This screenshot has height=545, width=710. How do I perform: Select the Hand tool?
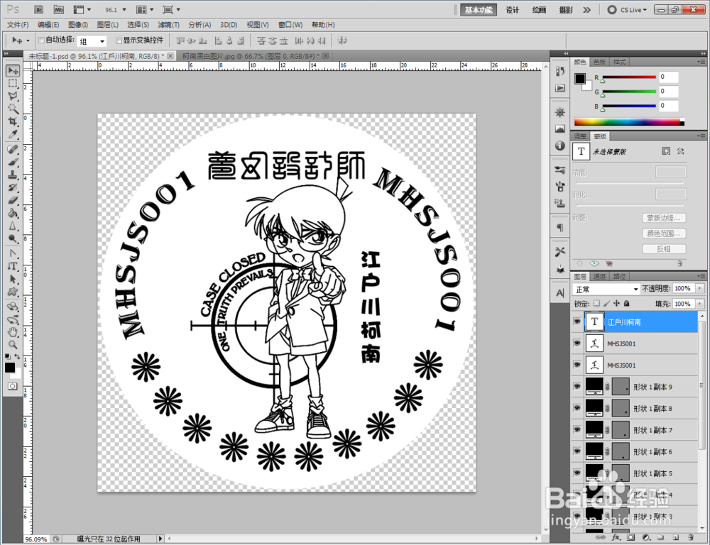(13, 332)
